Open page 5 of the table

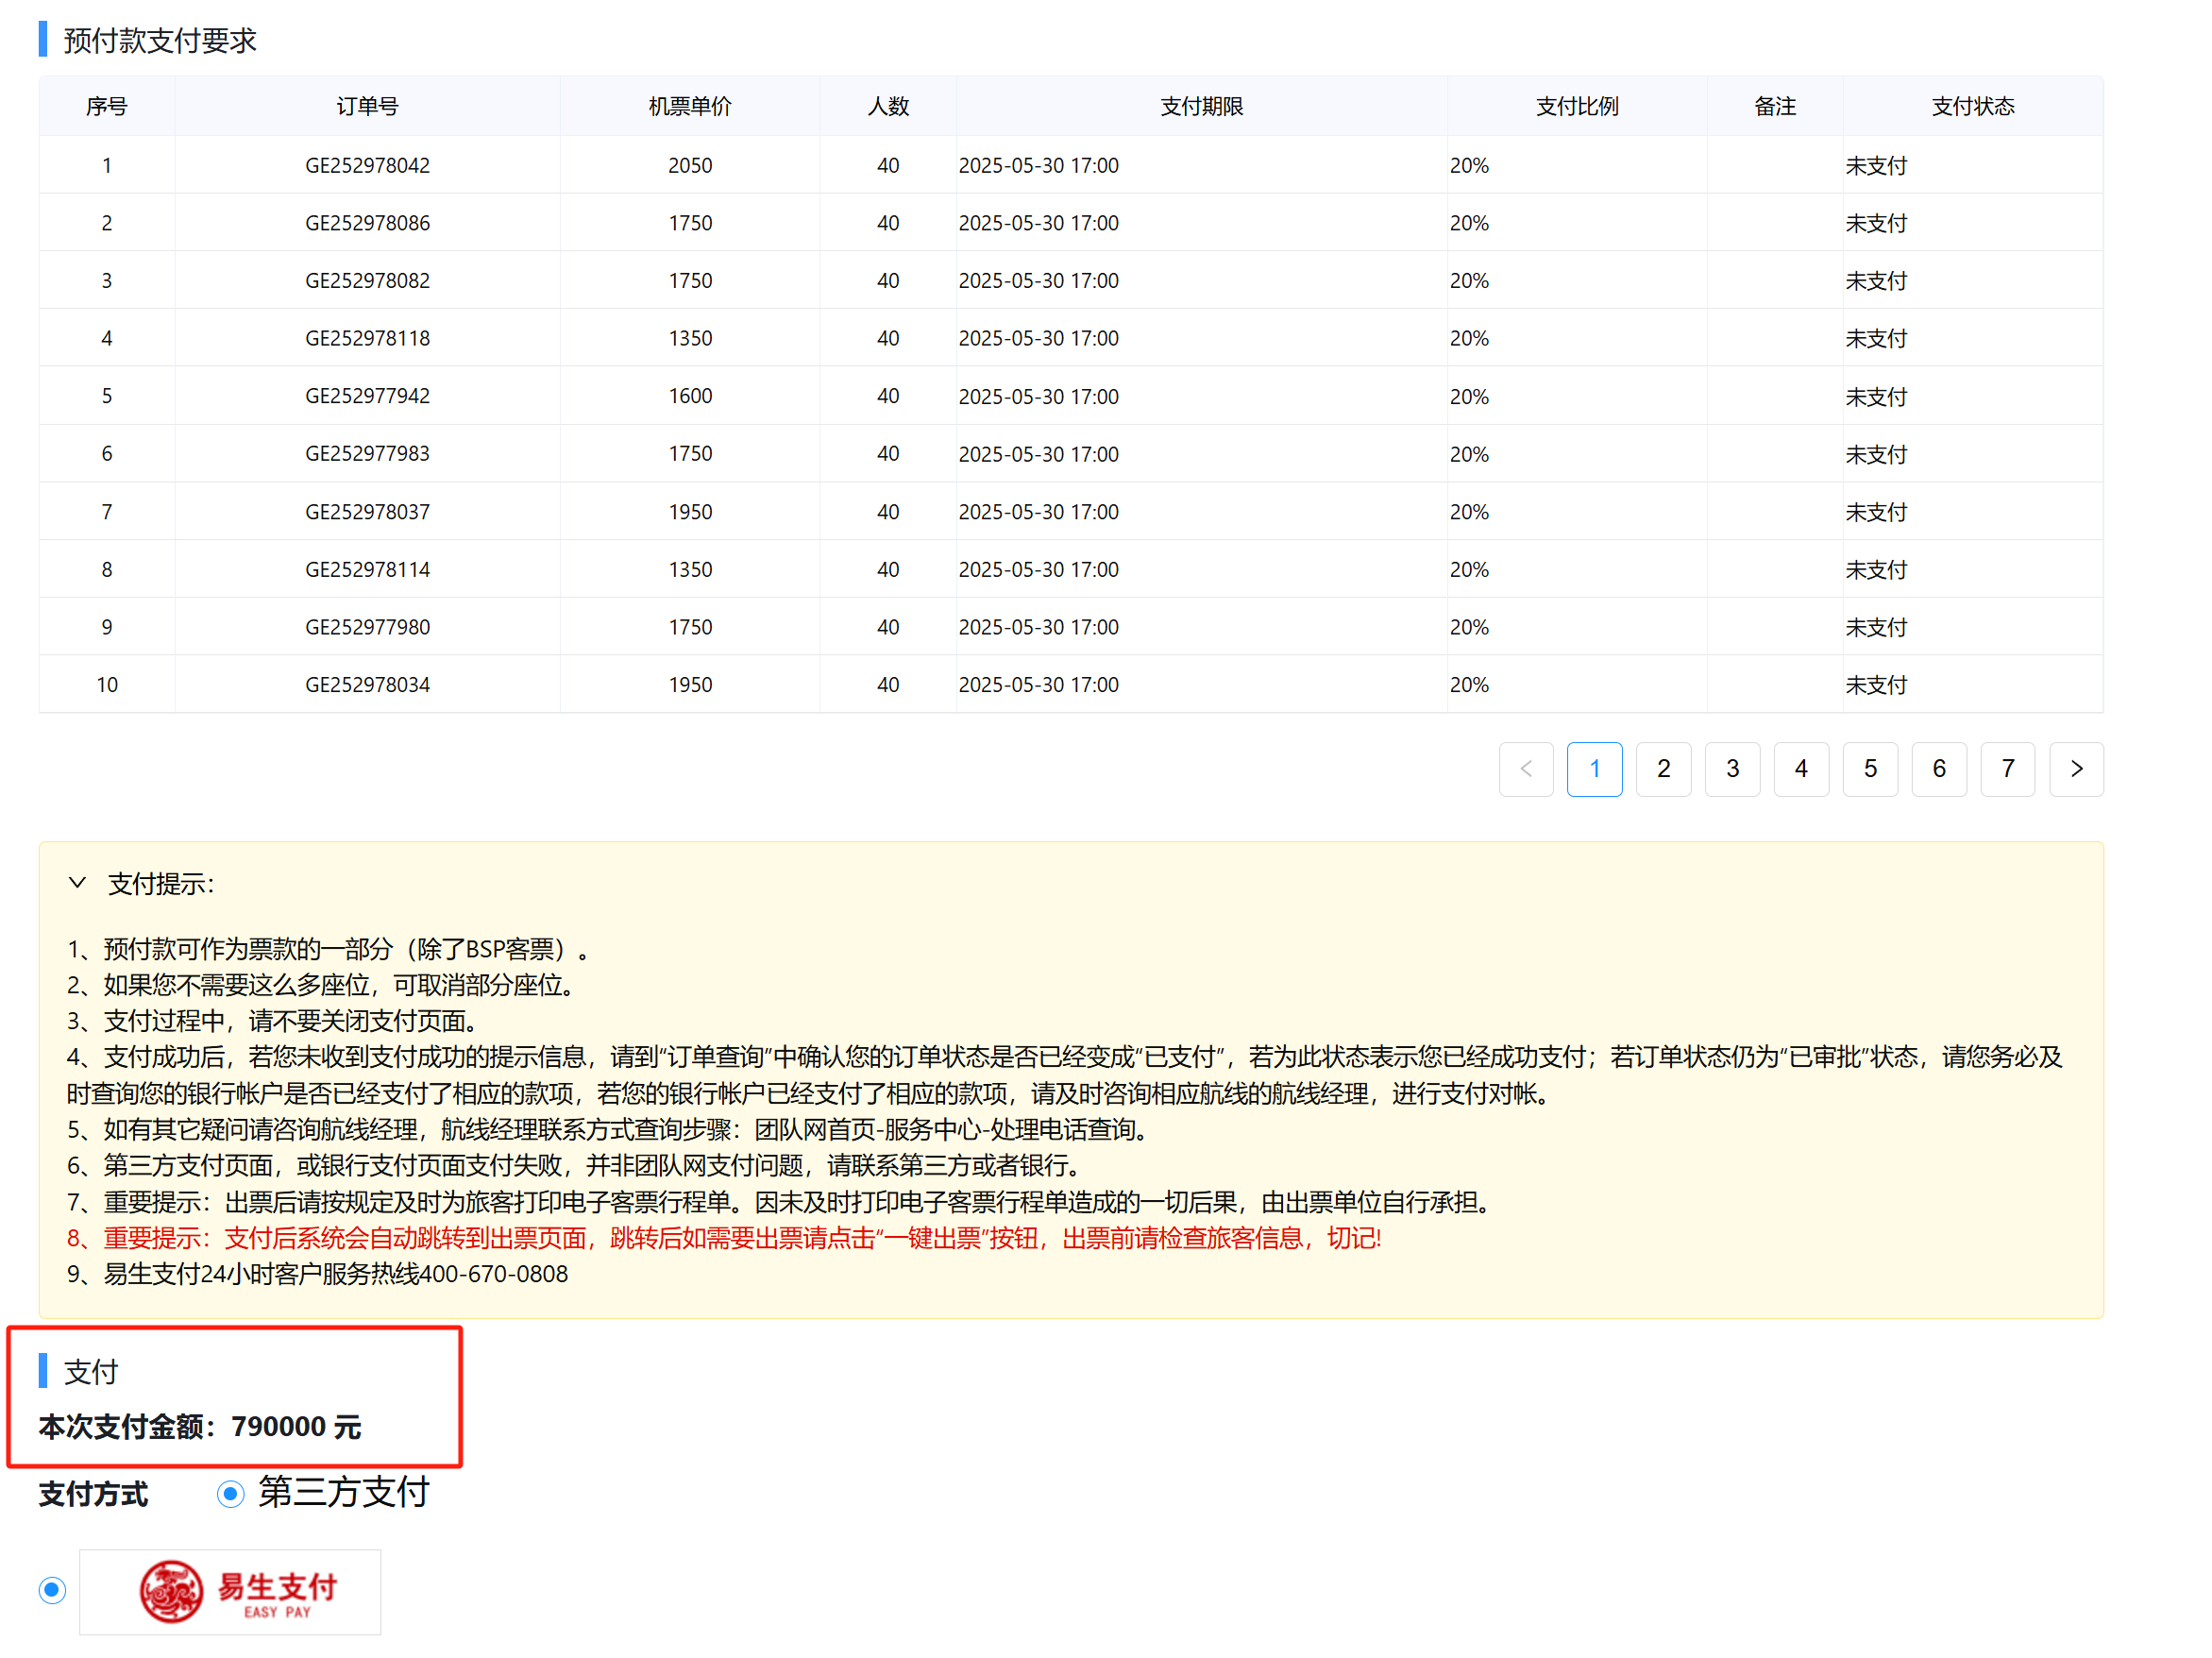1870,769
